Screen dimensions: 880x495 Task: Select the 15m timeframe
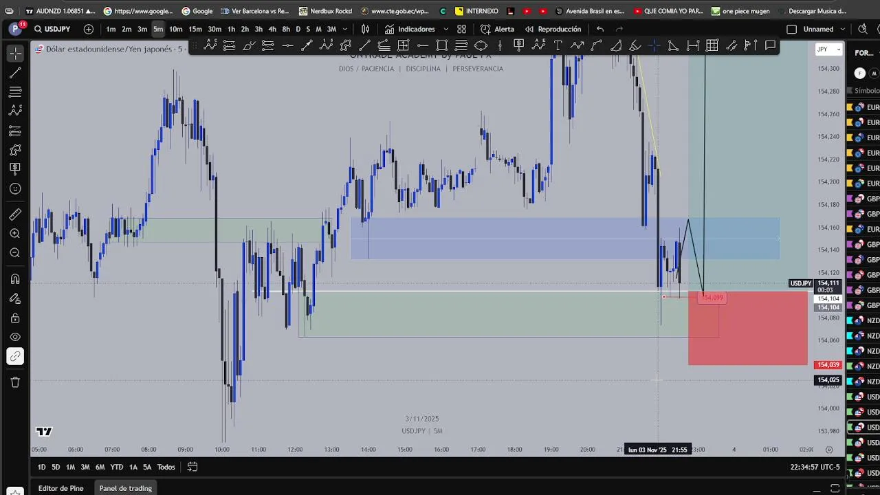pos(195,29)
